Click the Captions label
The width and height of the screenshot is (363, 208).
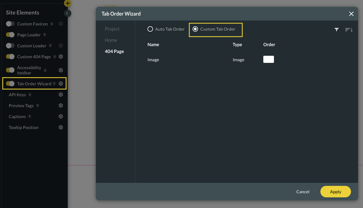pyautogui.click(x=17, y=116)
